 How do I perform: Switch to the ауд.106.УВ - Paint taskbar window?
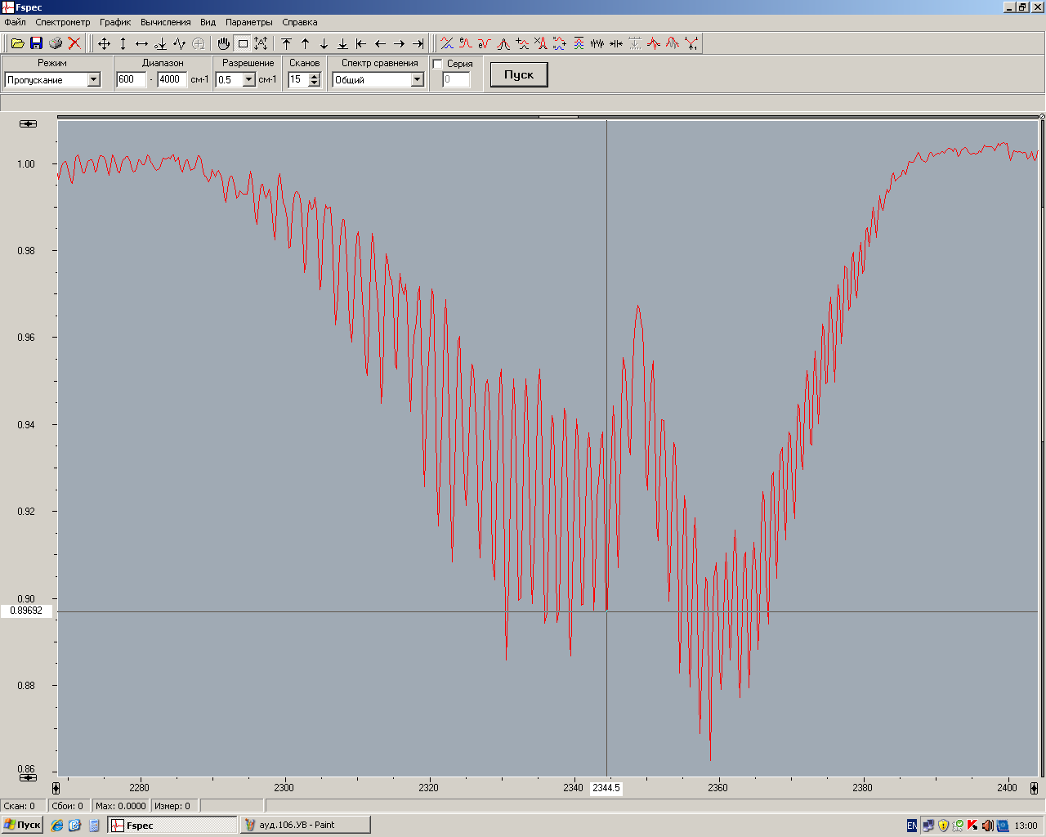tap(305, 825)
